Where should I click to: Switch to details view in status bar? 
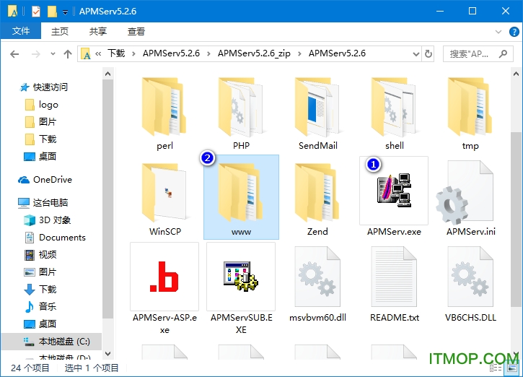(496, 368)
